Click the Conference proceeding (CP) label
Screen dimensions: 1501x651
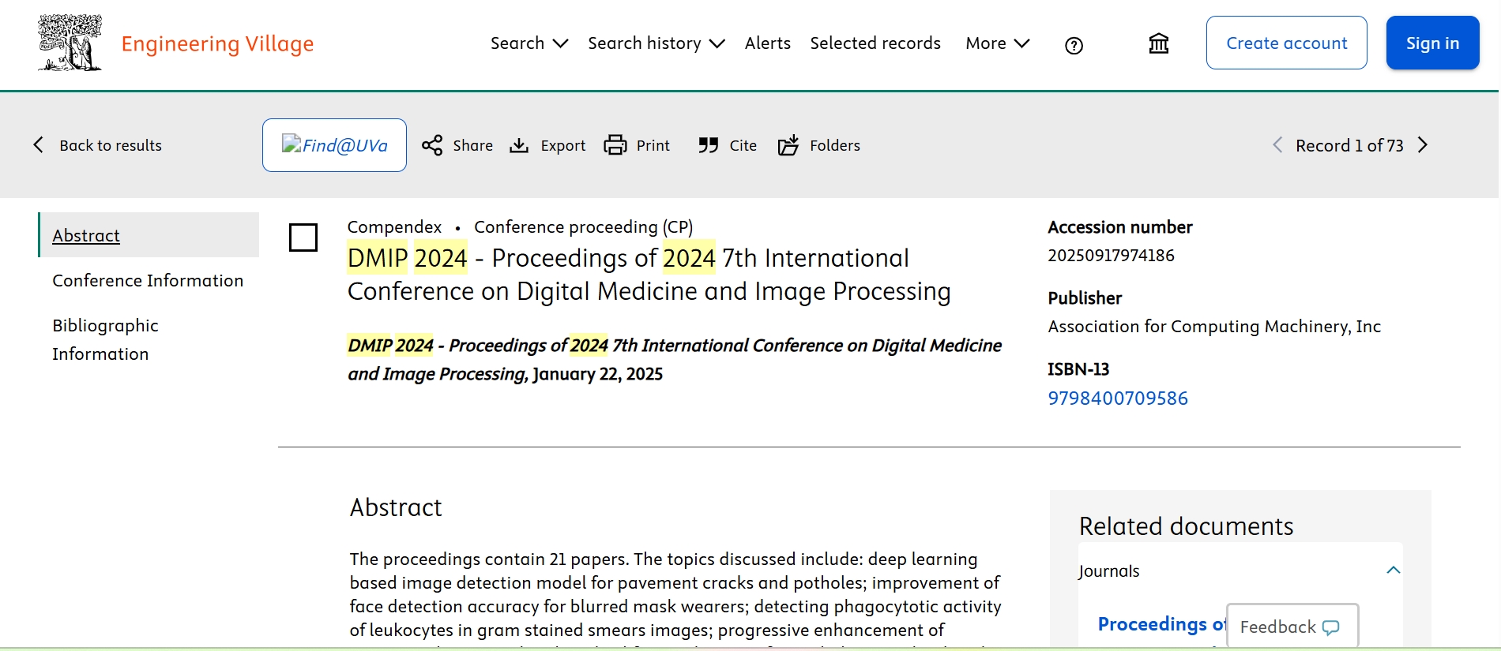tap(583, 227)
